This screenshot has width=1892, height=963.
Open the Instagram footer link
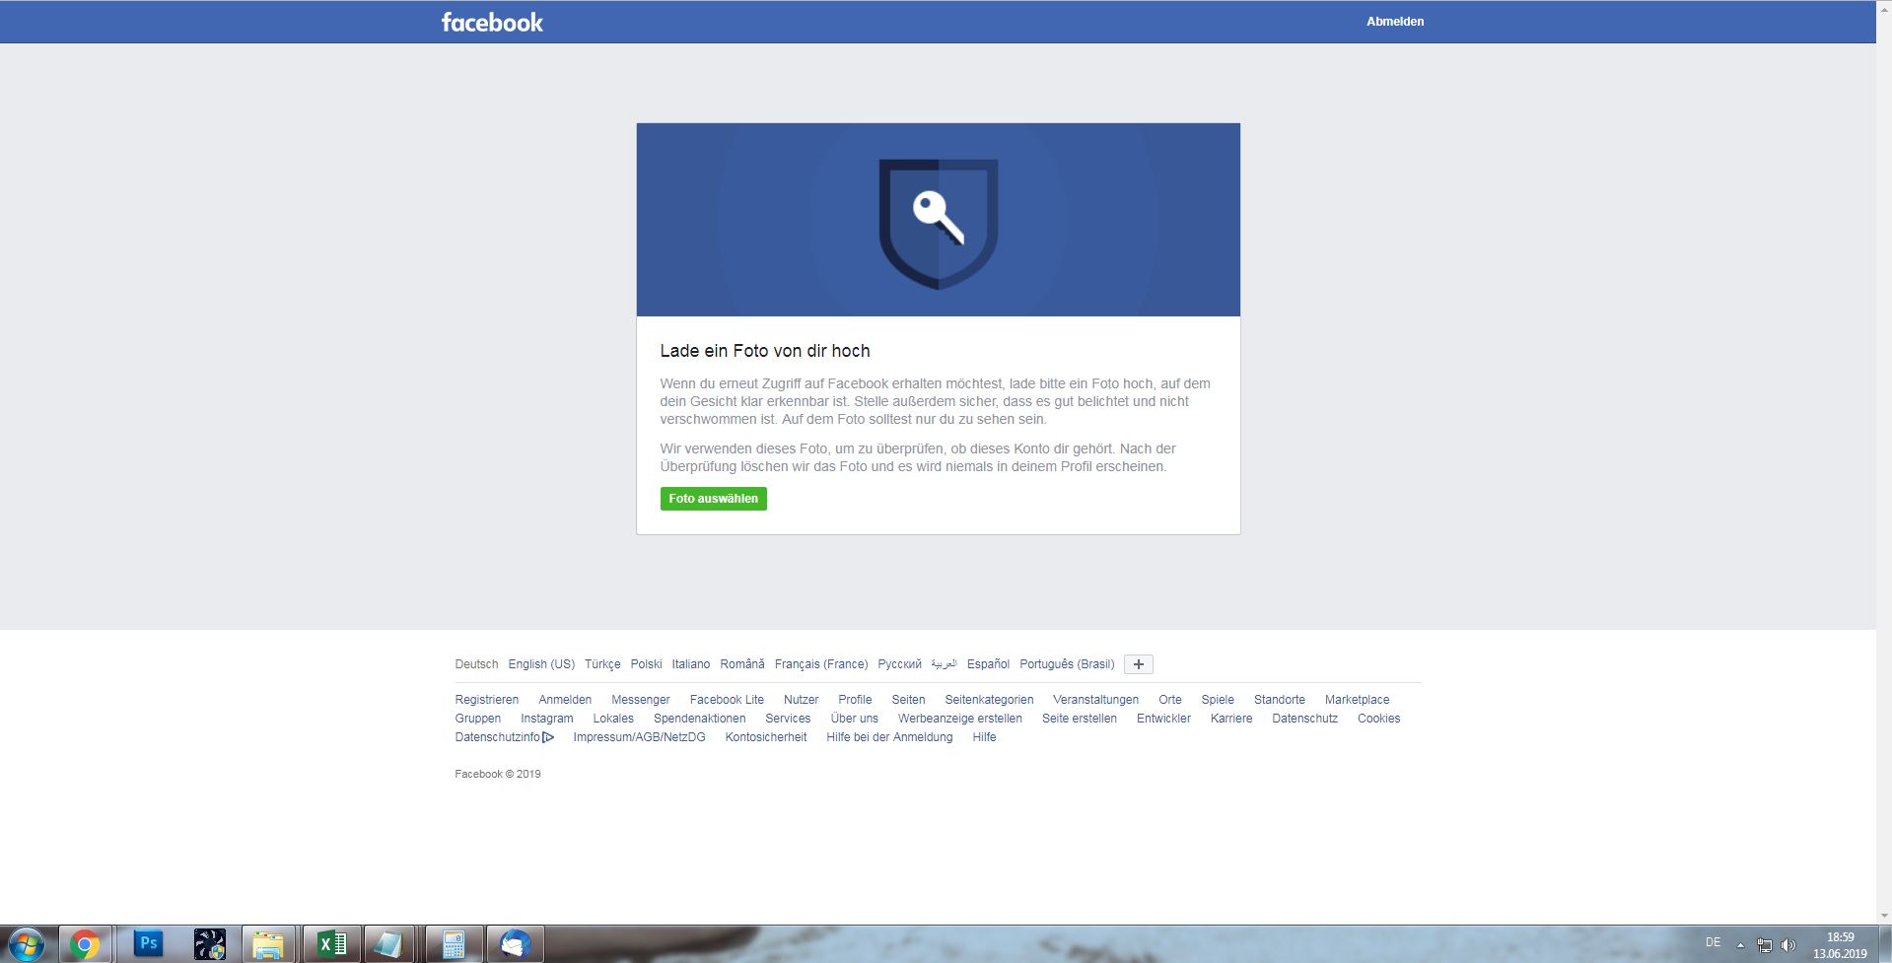click(547, 719)
